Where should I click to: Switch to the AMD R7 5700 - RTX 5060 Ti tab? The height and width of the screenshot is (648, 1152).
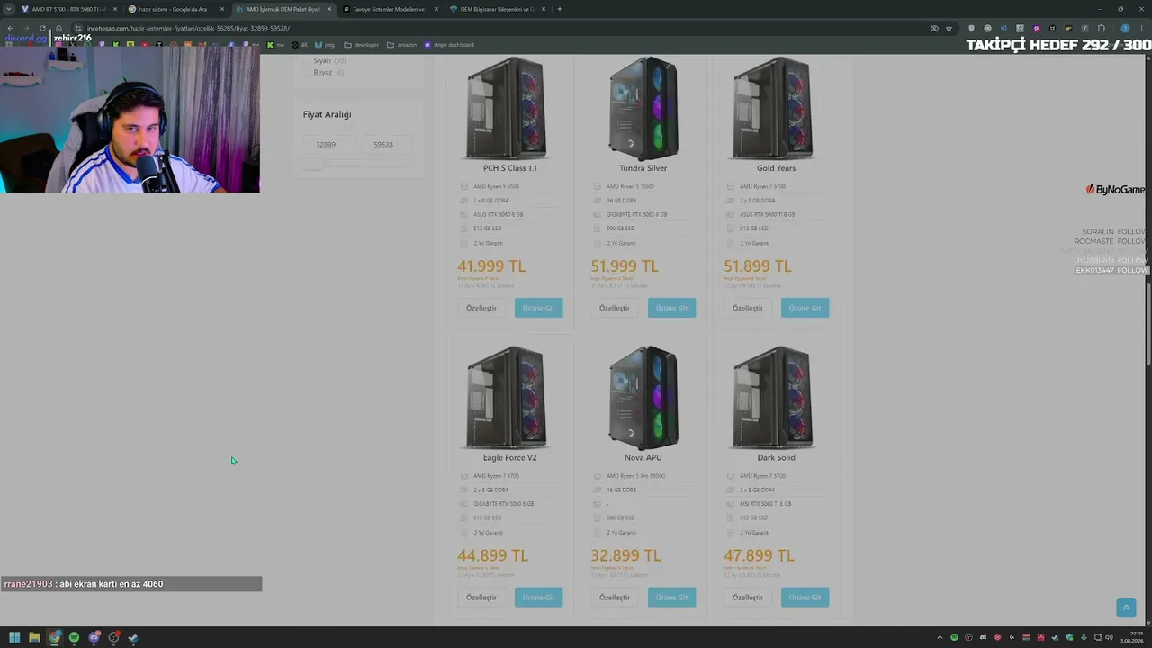69,9
